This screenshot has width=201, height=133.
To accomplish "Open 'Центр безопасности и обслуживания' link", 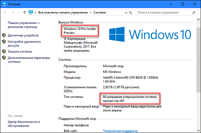I will (24, 124).
